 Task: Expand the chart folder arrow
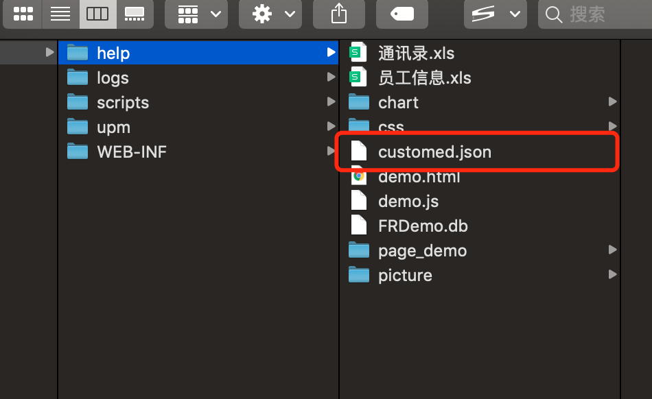pyautogui.click(x=612, y=102)
